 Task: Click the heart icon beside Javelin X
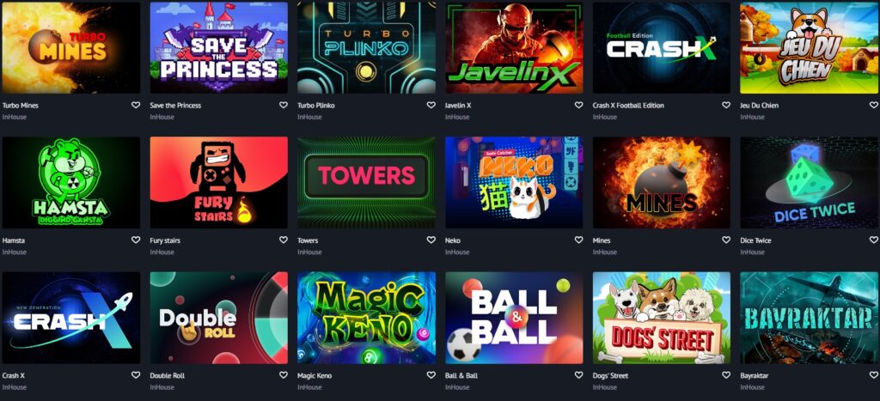pyautogui.click(x=578, y=105)
